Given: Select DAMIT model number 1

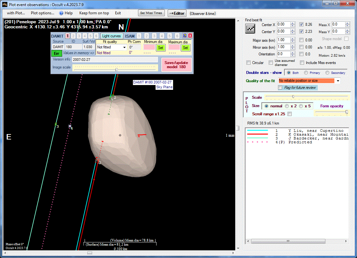Looking at the screenshot, I should [68, 36].
